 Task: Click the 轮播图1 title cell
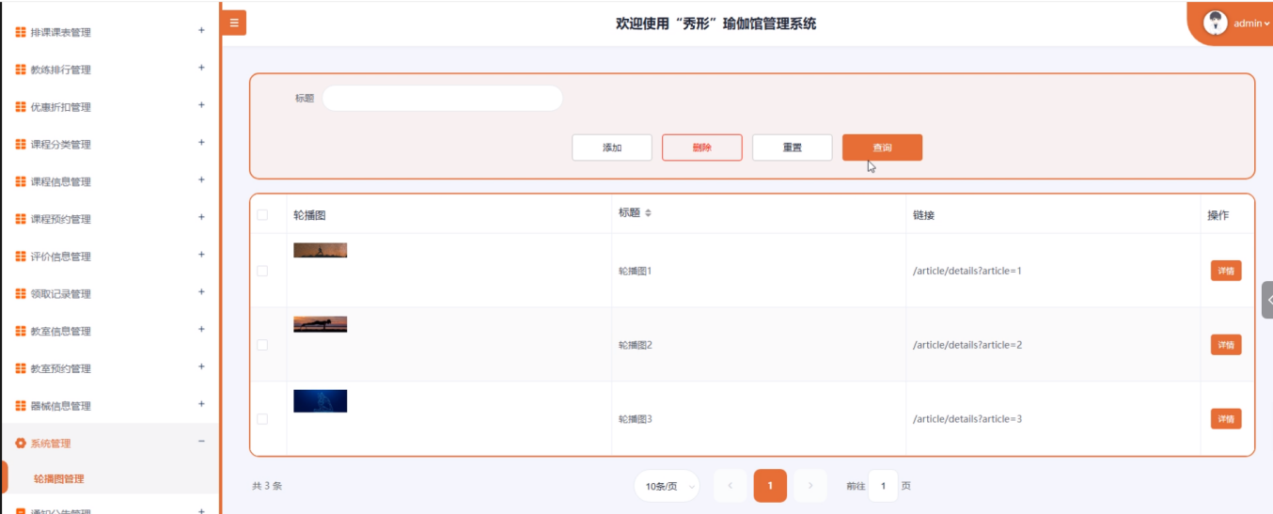point(636,271)
